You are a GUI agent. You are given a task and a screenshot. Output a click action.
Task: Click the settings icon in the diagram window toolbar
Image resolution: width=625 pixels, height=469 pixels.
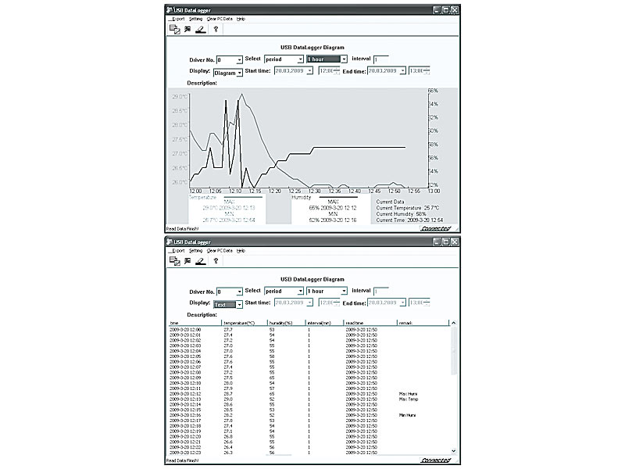[x=188, y=29]
